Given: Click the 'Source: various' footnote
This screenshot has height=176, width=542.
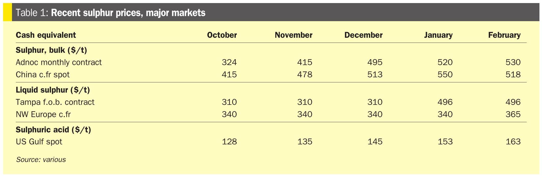Looking at the screenshot, I should pos(41,160).
